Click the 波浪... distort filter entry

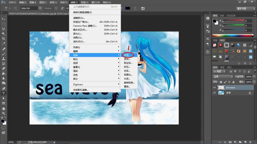127,55
